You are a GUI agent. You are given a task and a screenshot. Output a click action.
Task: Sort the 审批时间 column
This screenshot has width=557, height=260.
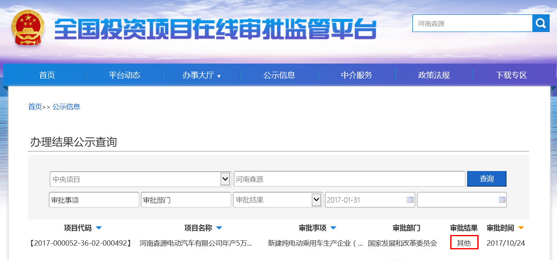[x=520, y=228]
